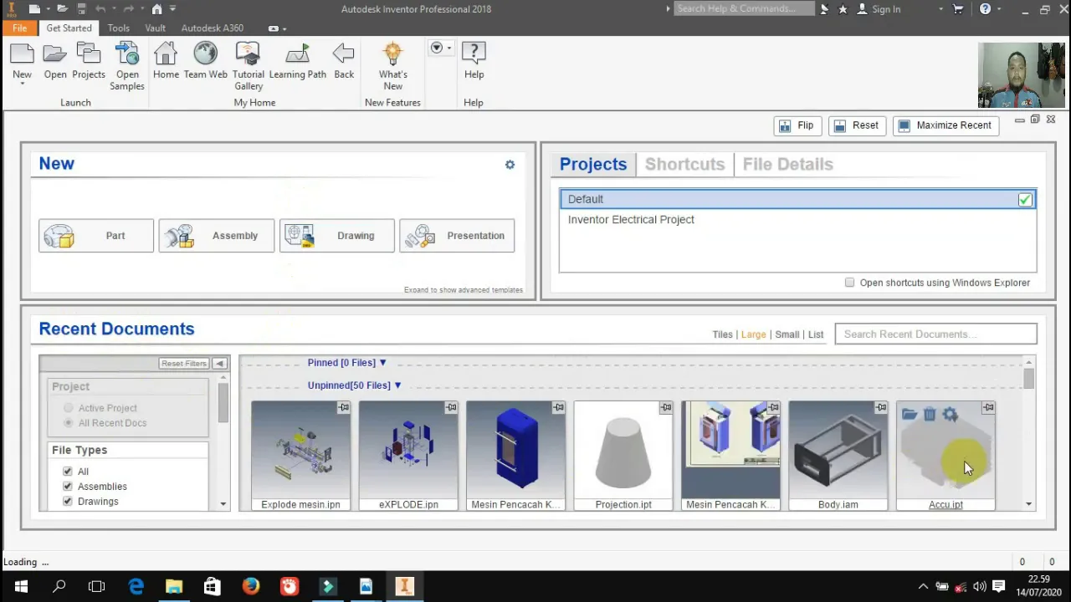Screen dimensions: 1071x602
Task: Click the Back arrow ribbon icon
Action: [x=344, y=54]
